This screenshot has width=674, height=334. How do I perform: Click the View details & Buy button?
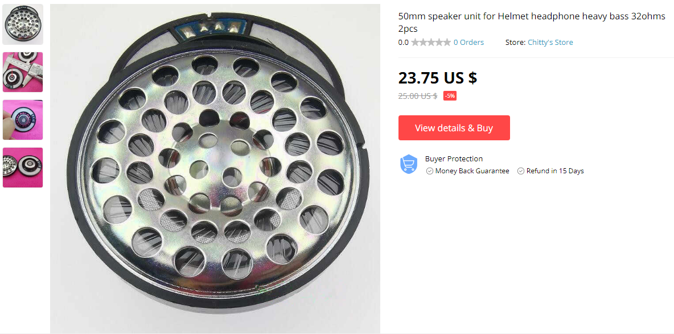click(454, 128)
